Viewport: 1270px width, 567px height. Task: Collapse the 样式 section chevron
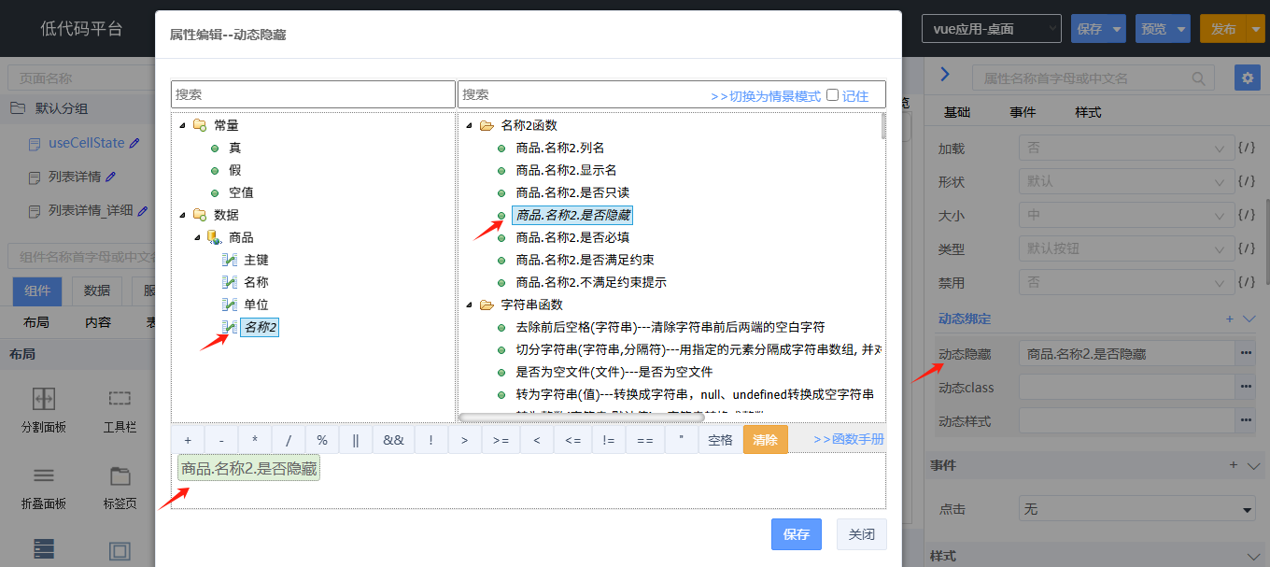1253,557
